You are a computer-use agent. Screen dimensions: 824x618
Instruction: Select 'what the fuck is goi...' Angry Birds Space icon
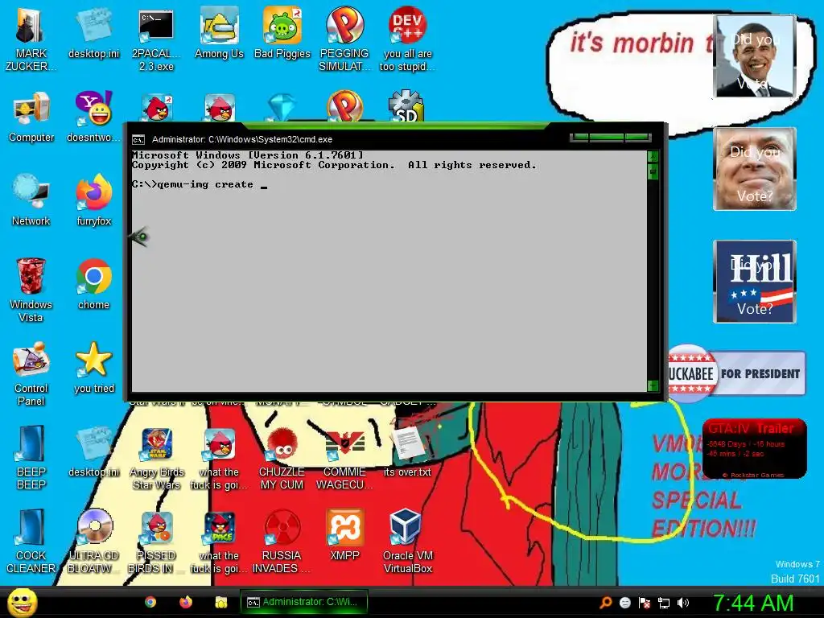coord(219,542)
